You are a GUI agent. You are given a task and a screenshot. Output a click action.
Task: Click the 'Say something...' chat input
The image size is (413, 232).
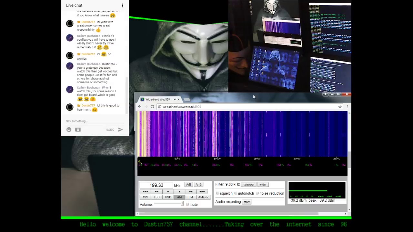[95, 121]
